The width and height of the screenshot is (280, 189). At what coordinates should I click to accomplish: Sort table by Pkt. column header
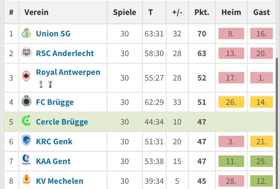[x=202, y=12]
